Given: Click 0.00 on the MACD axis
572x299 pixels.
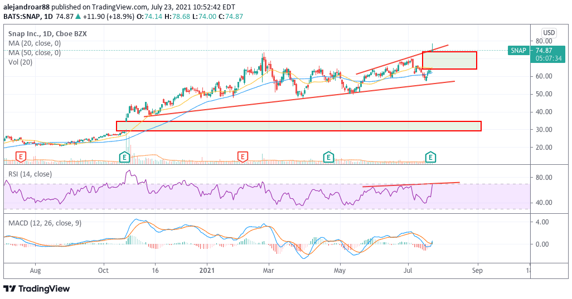Looking at the screenshot, I should (542, 244).
